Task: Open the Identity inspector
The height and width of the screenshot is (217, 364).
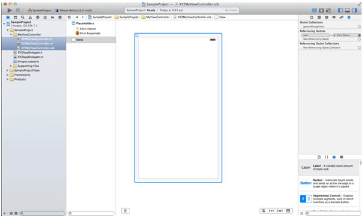Action: [x=327, y=17]
